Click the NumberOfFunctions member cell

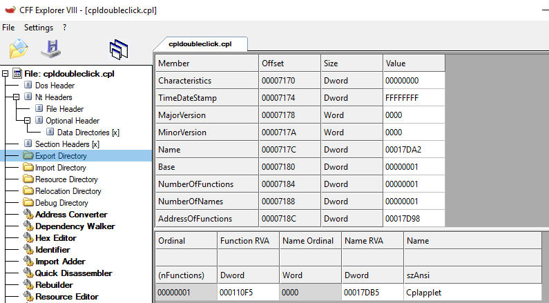point(207,184)
